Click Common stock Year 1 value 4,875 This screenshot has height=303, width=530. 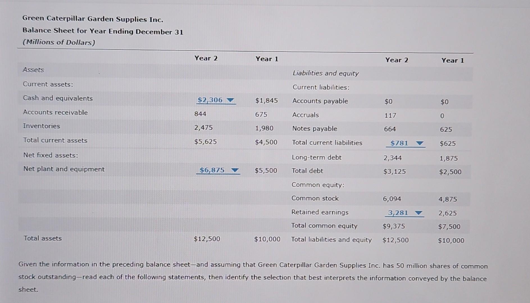click(448, 199)
